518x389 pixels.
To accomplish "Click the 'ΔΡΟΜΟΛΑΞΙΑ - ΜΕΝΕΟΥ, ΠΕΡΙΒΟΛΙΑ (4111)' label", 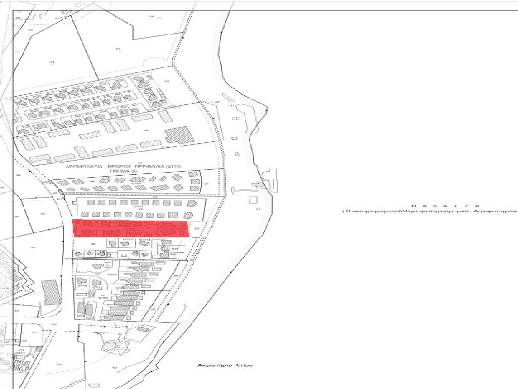I will tap(123, 167).
